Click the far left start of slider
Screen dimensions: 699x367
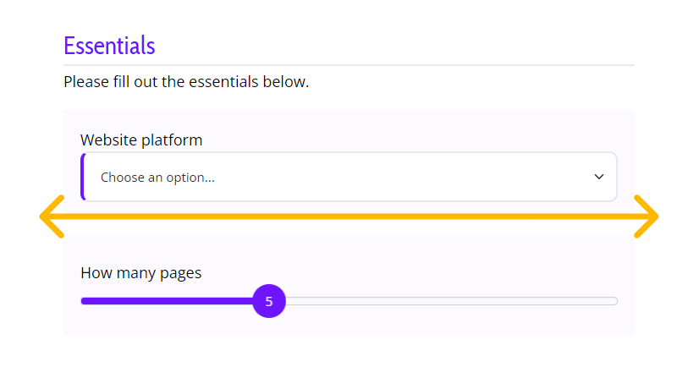coord(84,301)
